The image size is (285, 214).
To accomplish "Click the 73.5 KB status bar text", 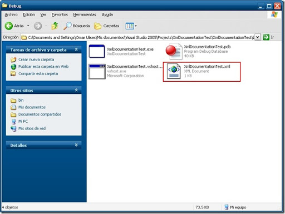I will click(202, 207).
